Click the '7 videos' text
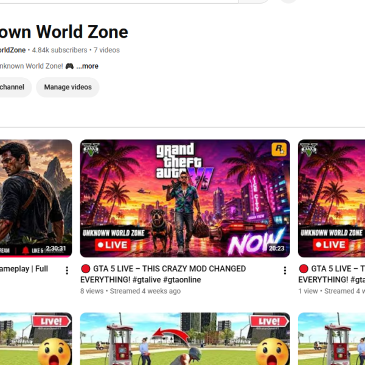This screenshot has height=365, width=365. tap(106, 50)
